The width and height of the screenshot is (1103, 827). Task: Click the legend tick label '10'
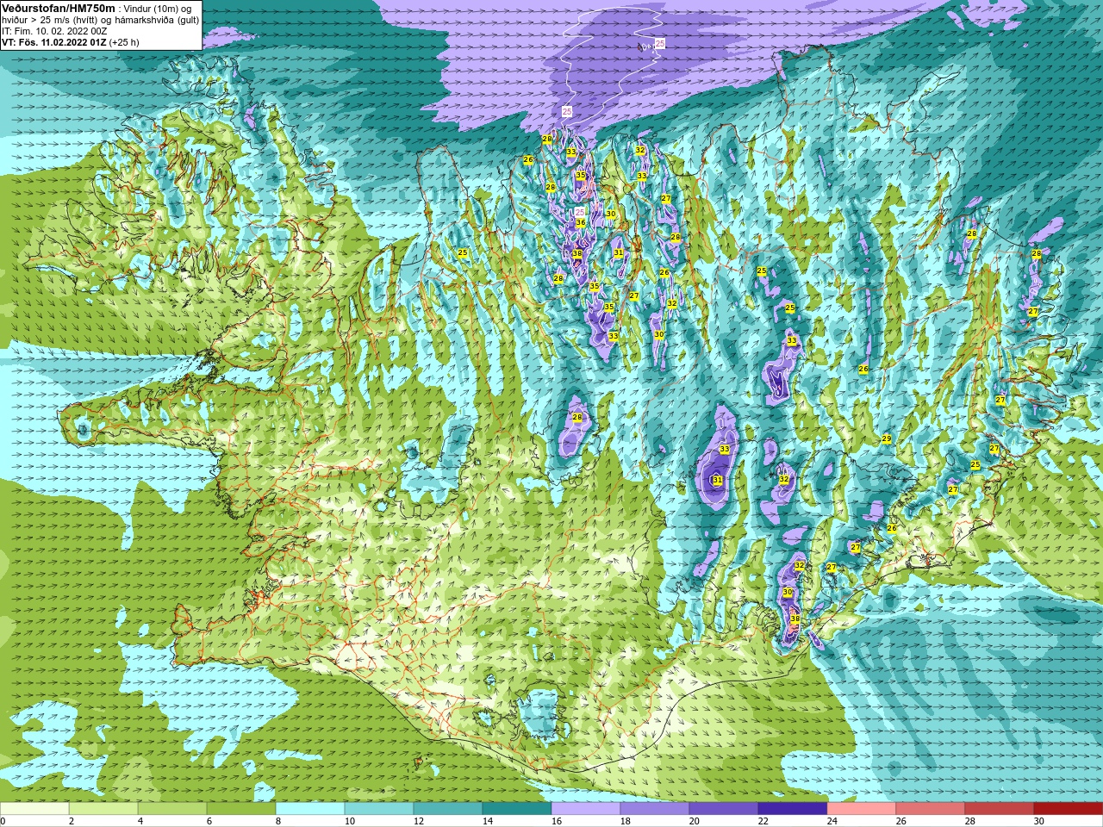350,821
